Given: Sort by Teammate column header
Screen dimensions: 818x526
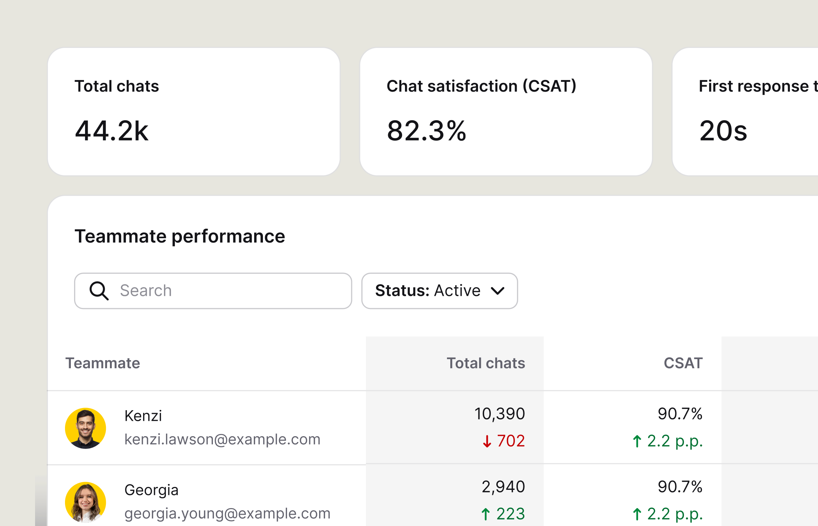Looking at the screenshot, I should pos(103,363).
